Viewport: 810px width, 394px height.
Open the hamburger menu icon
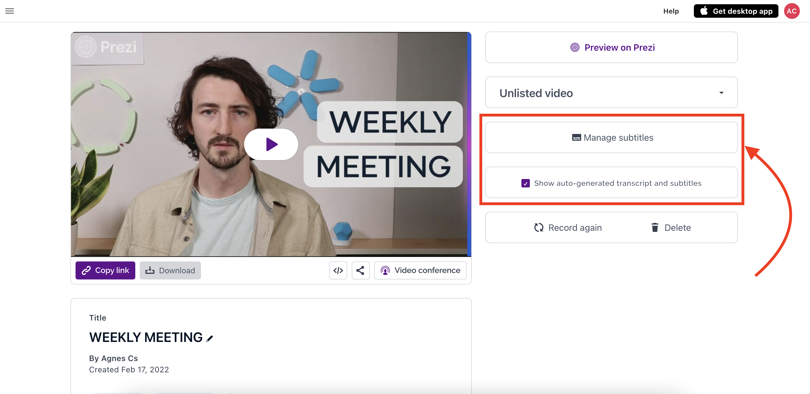pos(10,11)
